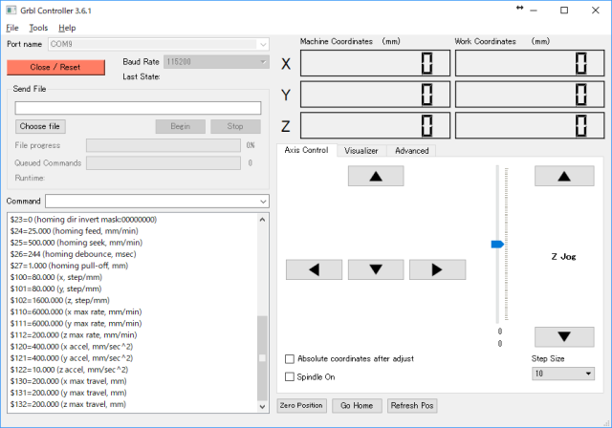Image resolution: width=612 pixels, height=428 pixels.
Task: Click the console vertical scrollbar thumb
Action: (x=262, y=358)
